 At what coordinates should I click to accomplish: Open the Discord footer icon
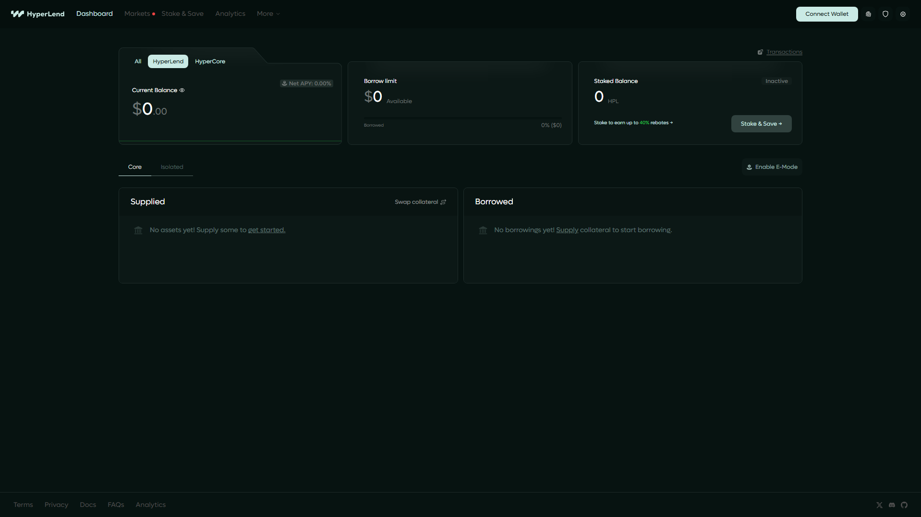892,505
